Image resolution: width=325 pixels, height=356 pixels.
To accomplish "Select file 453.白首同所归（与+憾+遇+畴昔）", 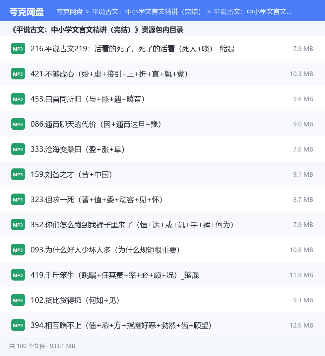I will (88, 99).
